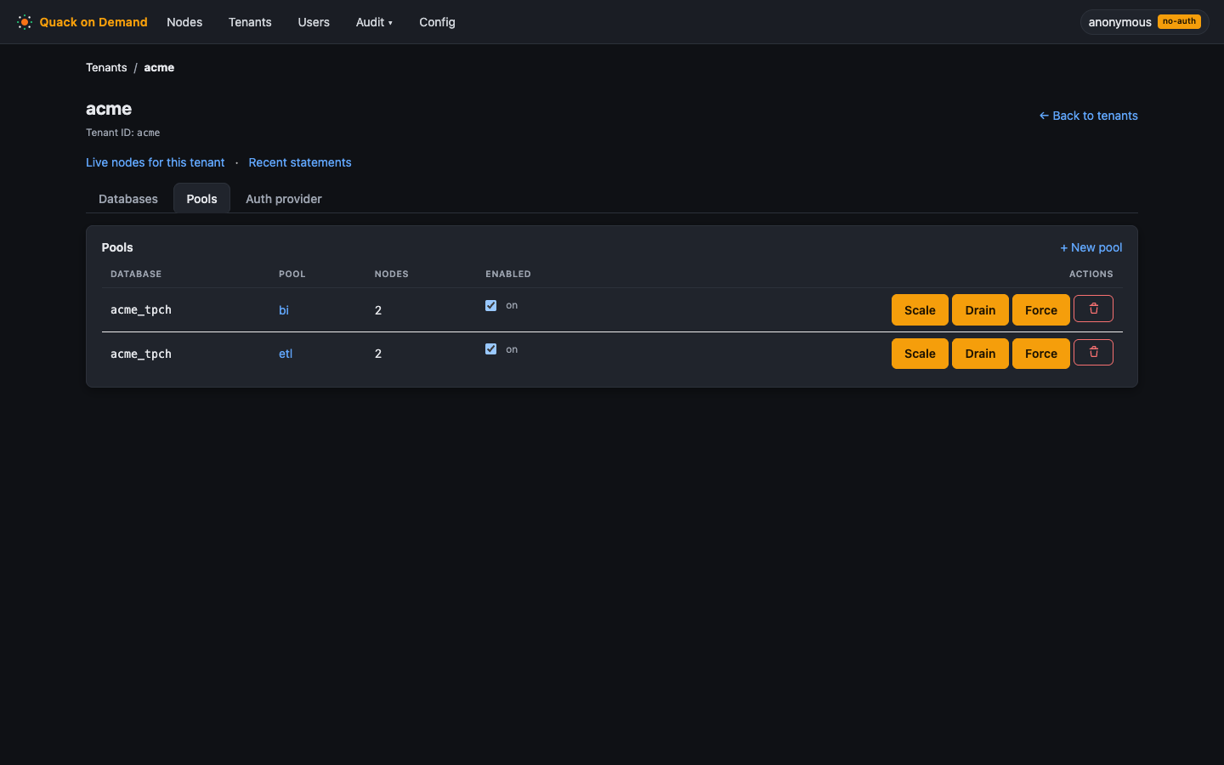
Task: Delete the bi pool with trash icon
Action: point(1093,309)
